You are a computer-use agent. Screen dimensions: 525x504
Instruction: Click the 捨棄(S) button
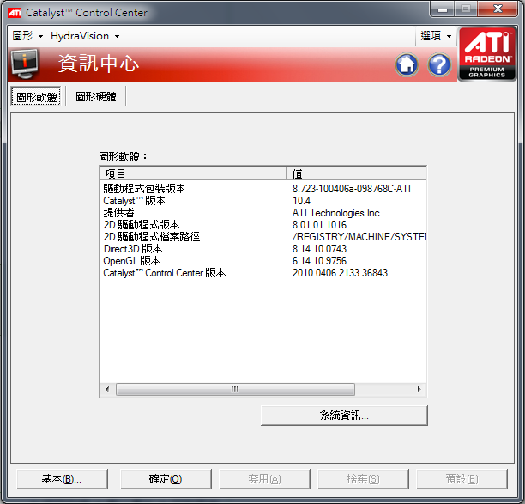tap(363, 479)
